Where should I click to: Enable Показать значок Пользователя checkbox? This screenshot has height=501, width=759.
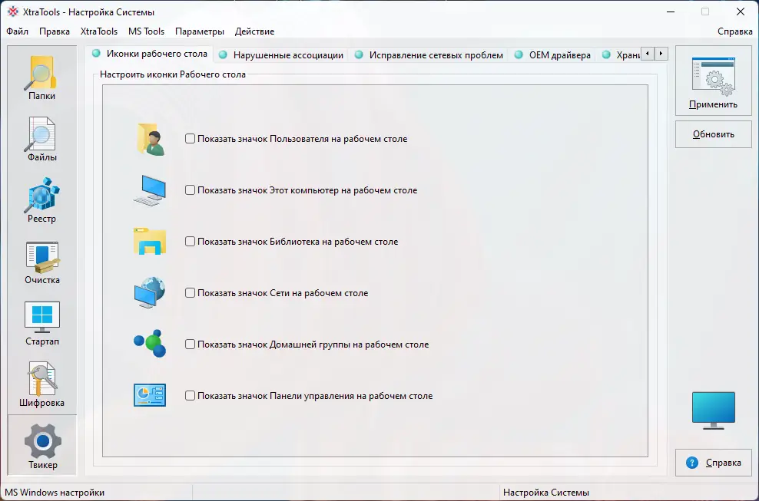coord(190,139)
